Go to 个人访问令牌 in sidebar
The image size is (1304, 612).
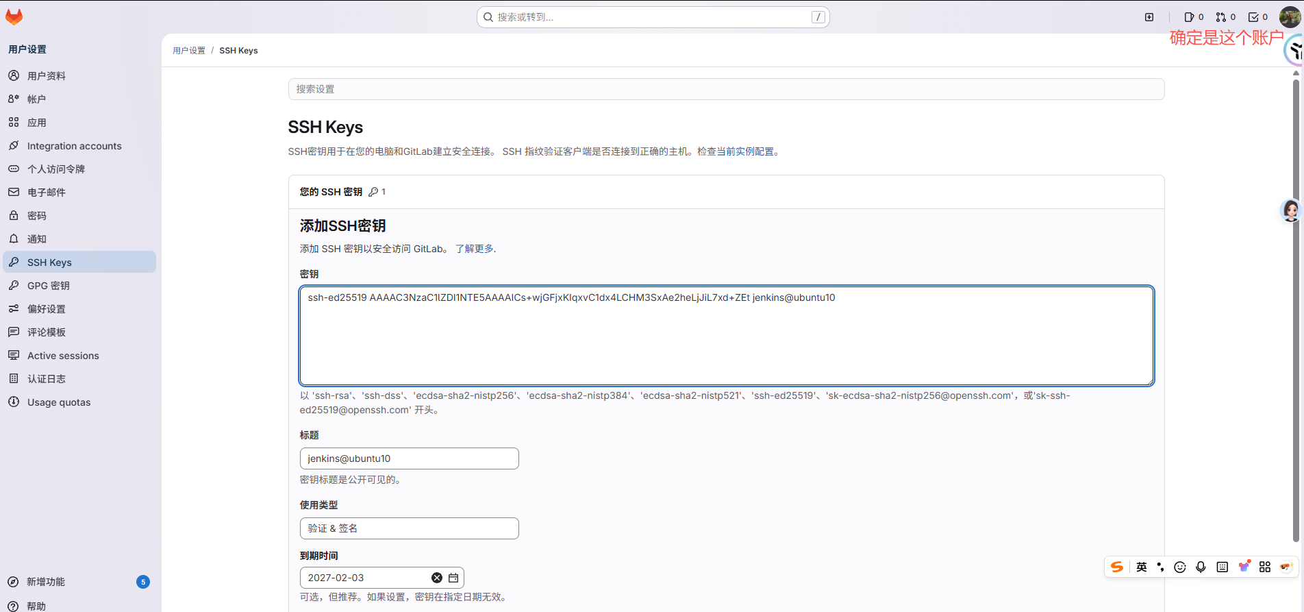[55, 169]
